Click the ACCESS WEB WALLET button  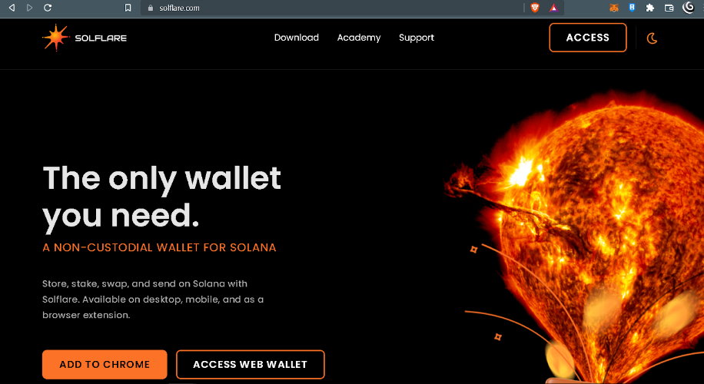pos(250,364)
